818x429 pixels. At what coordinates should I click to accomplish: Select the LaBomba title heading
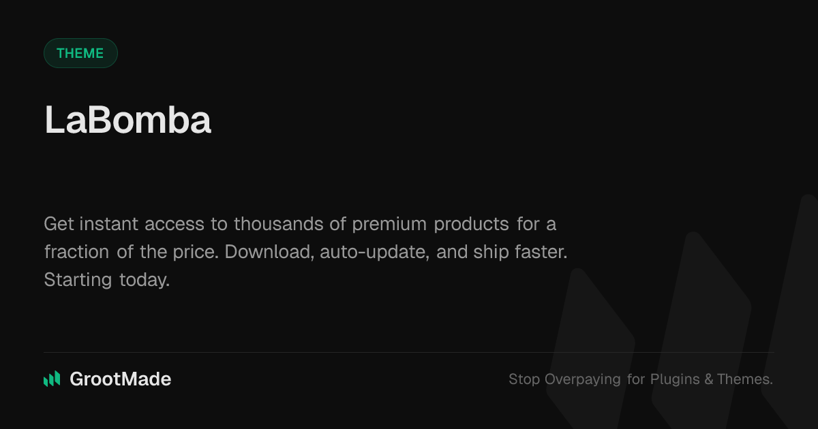pos(127,121)
